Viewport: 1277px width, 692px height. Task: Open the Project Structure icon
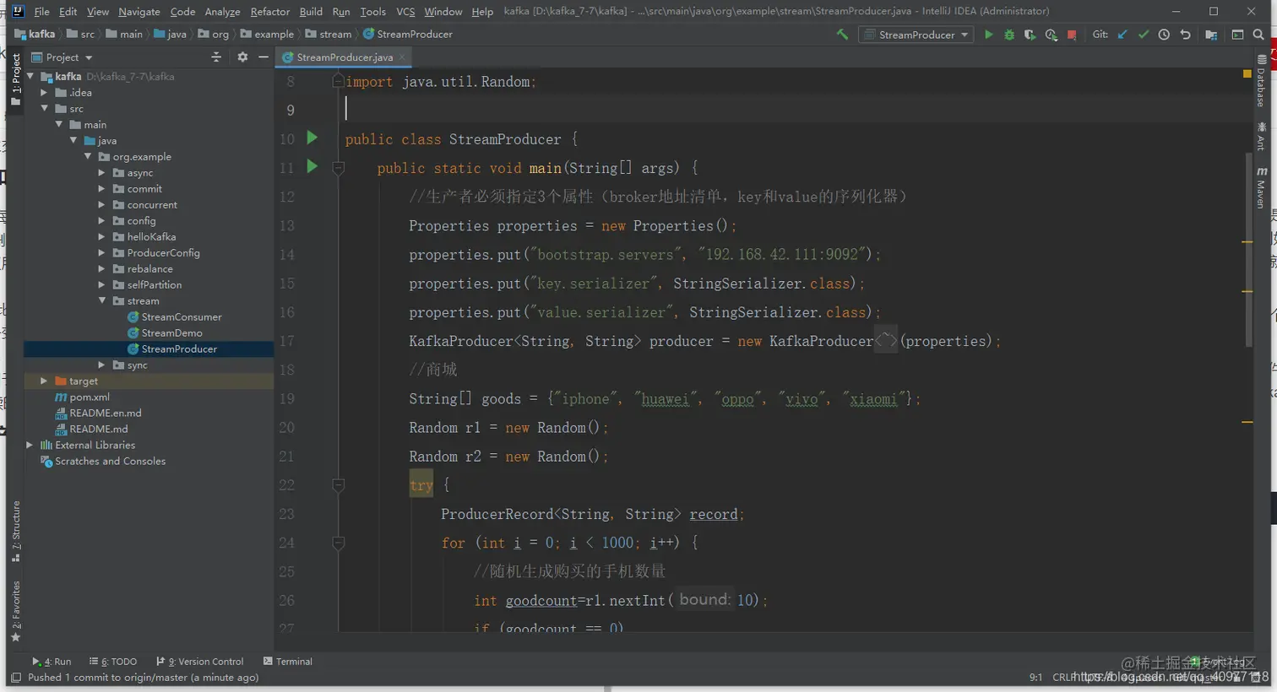[1211, 35]
